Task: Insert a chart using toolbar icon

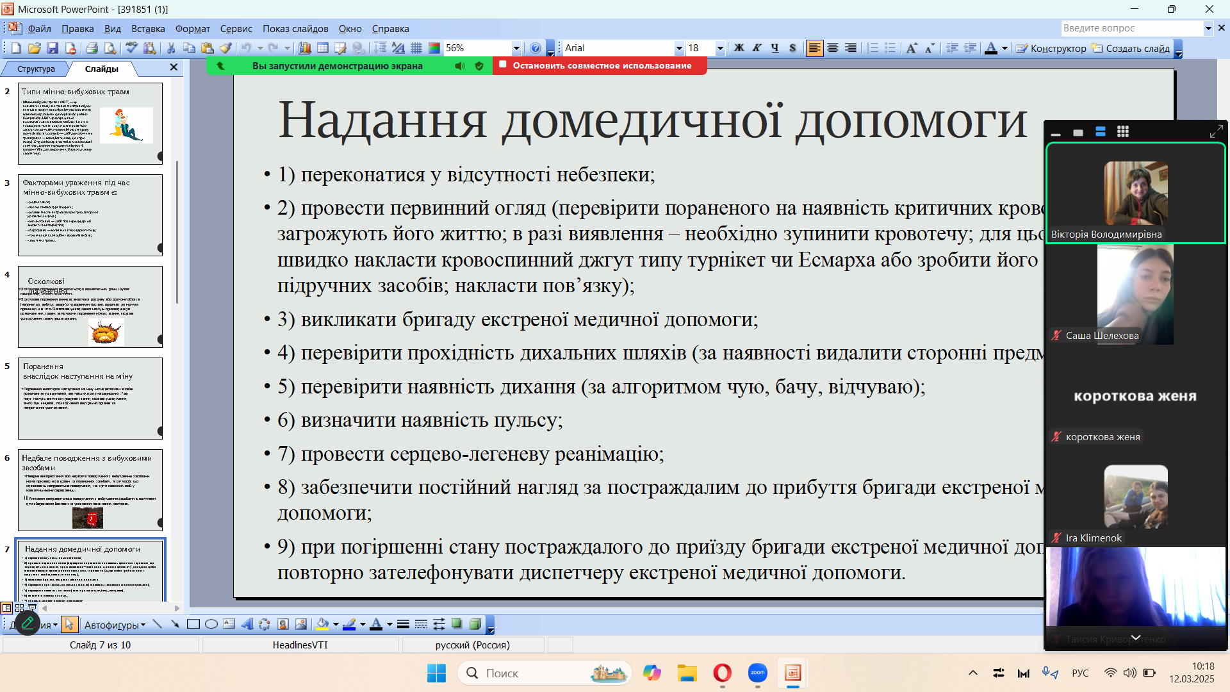Action: (305, 48)
